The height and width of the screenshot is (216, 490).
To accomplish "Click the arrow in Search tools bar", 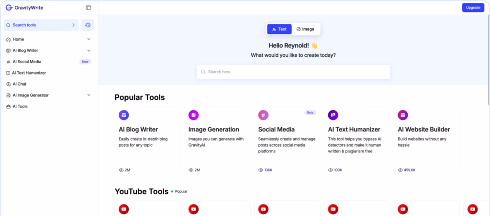I will (74, 25).
